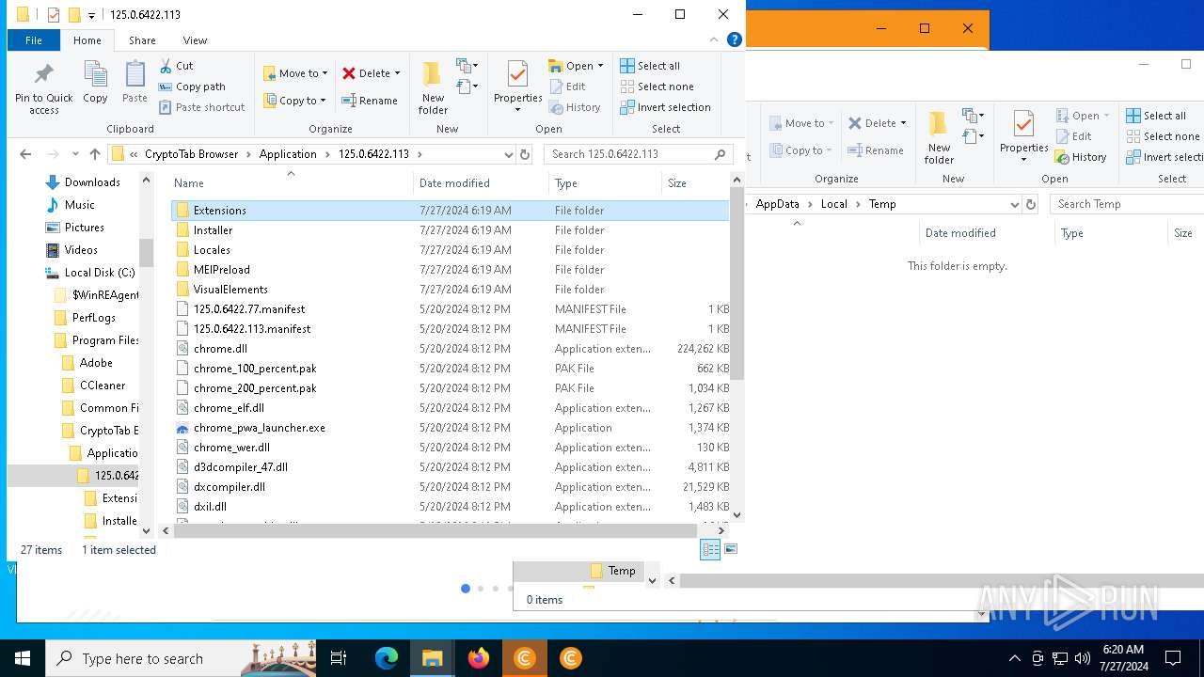
Task: Switch to Large icons view toggle
Action: click(x=731, y=550)
